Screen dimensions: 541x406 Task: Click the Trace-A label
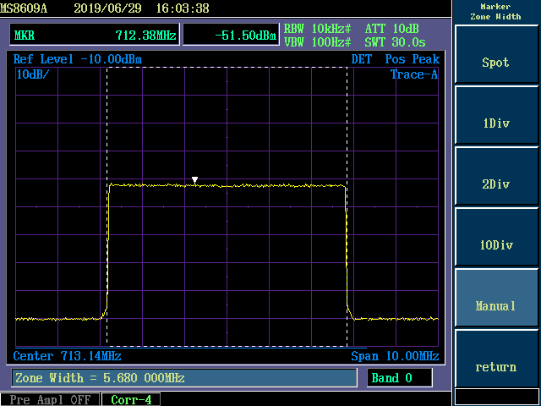[x=414, y=74]
